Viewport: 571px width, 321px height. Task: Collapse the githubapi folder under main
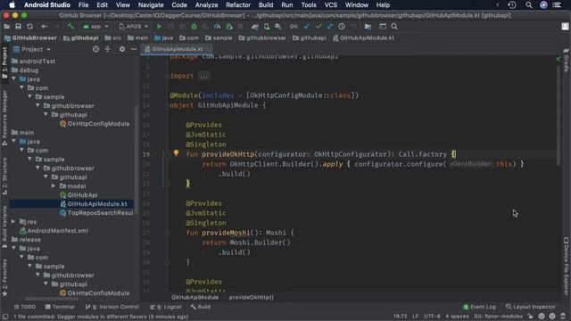click(46, 177)
